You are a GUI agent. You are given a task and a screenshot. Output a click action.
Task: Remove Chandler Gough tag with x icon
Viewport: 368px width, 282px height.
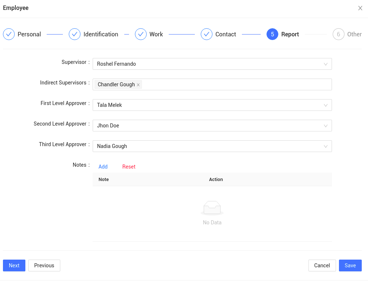pos(138,85)
